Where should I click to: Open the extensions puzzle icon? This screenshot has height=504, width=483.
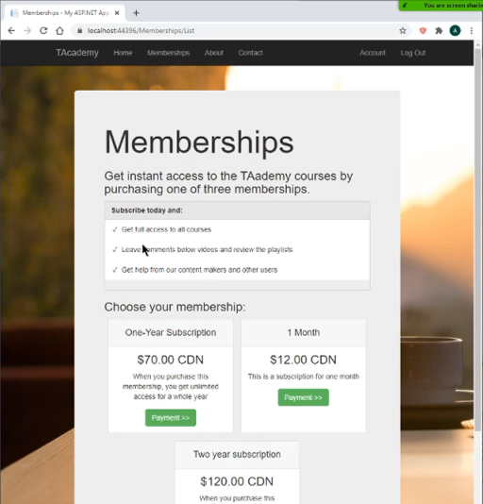pos(439,31)
